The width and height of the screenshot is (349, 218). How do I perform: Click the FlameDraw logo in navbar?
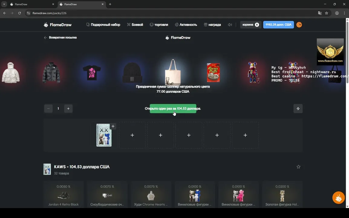(58, 25)
